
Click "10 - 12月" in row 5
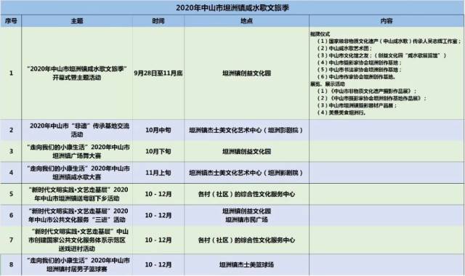[158, 194]
